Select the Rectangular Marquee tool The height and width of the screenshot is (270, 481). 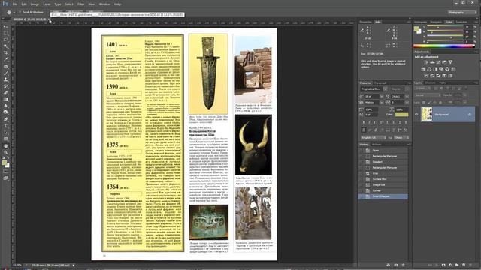[5, 33]
